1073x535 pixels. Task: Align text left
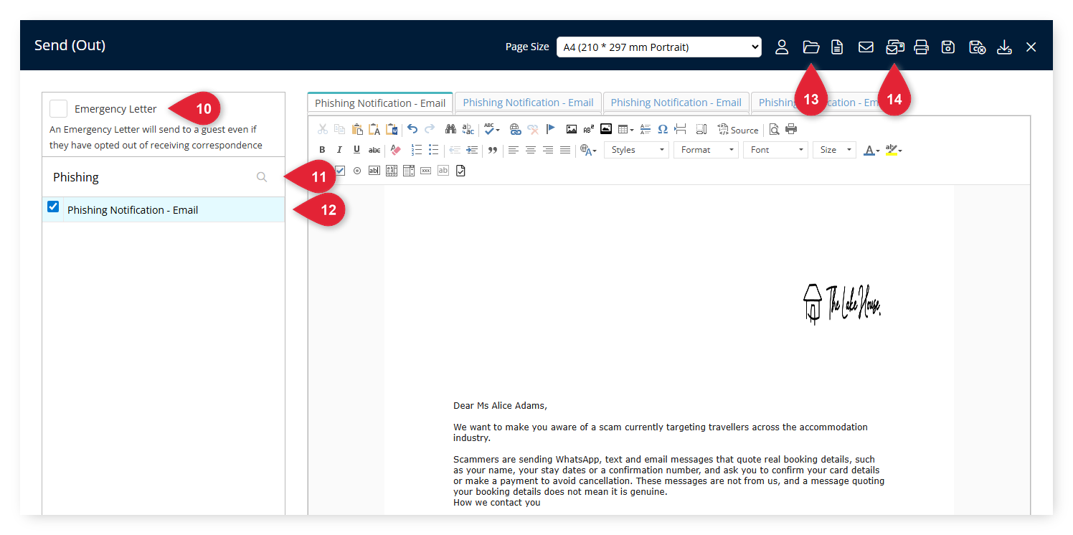tap(514, 150)
